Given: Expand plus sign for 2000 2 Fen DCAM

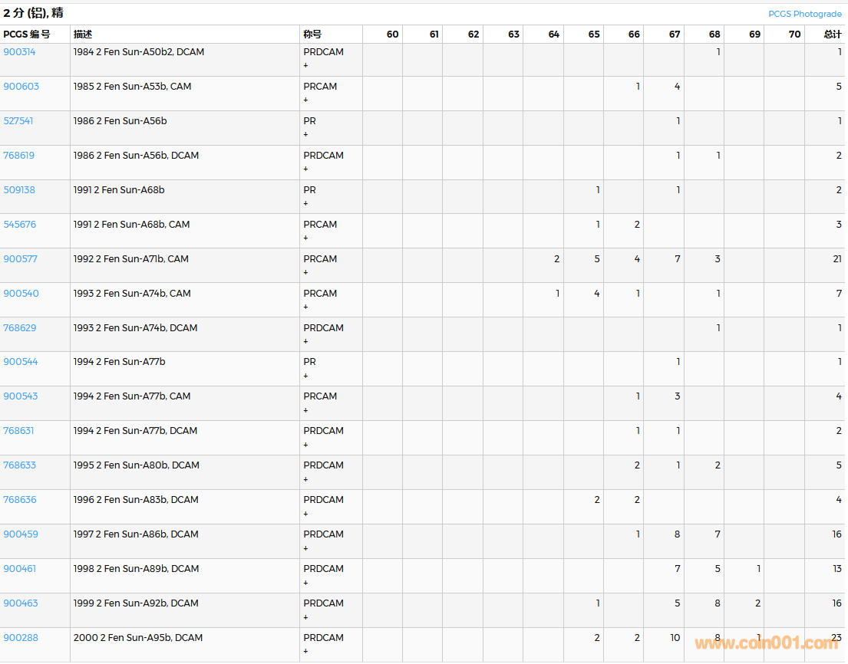Looking at the screenshot, I should pyautogui.click(x=305, y=652).
